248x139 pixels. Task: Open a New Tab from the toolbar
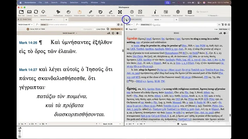tap(21, 13)
